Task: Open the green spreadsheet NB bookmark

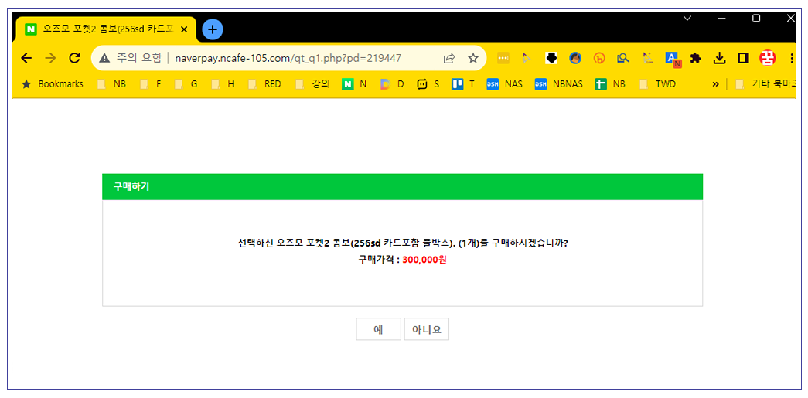Action: tap(609, 84)
